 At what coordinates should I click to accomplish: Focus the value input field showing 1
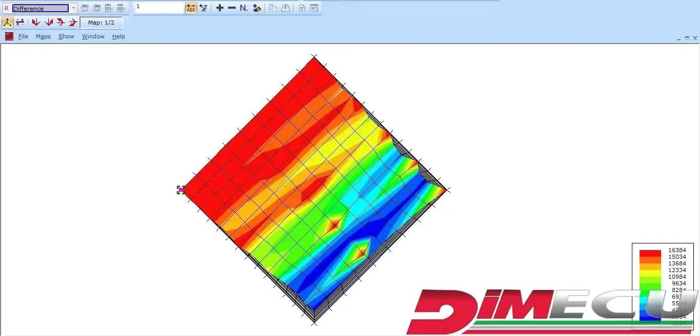tap(159, 8)
